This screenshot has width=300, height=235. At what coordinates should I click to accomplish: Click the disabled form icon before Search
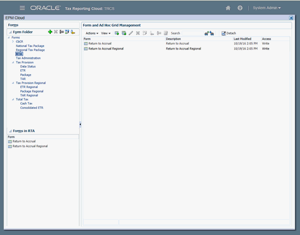(x=166, y=33)
